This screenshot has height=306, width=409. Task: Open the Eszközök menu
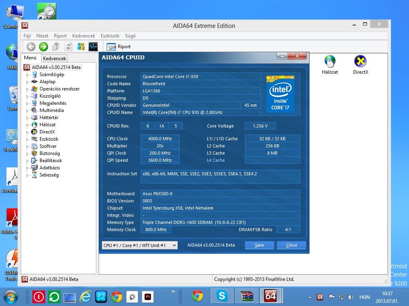tap(110, 36)
